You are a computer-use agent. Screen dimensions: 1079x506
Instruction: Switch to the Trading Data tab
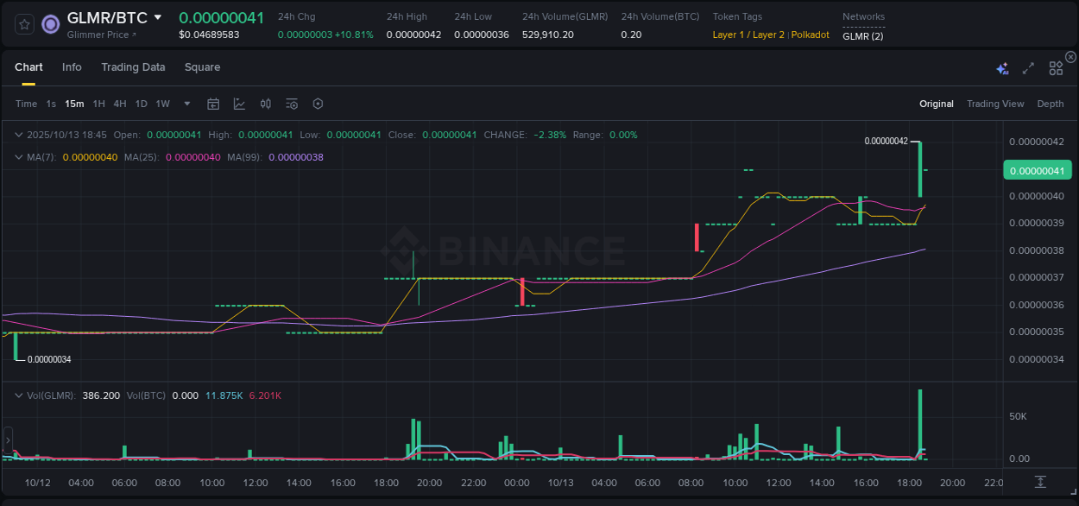tap(133, 67)
